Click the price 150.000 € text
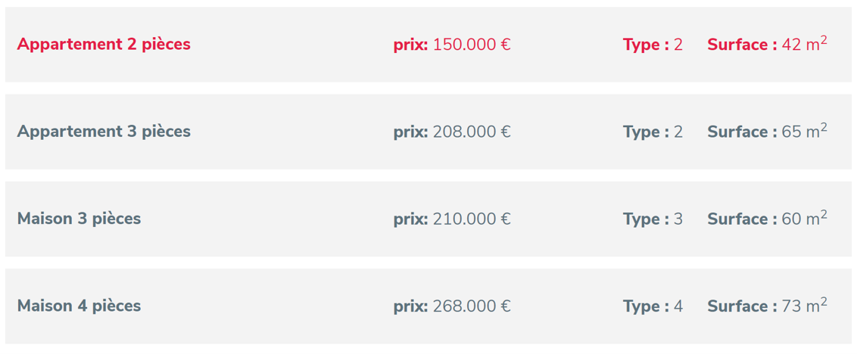Screen dimensions: 857x354 [472, 45]
